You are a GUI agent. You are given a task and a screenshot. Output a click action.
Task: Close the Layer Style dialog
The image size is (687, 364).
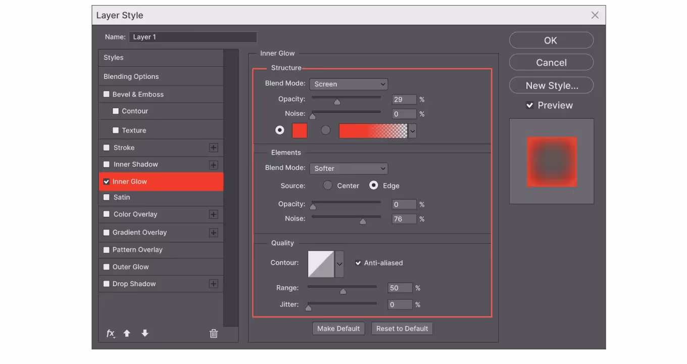click(595, 15)
